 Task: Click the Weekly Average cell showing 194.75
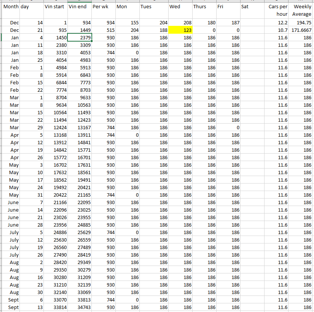pos(302,23)
